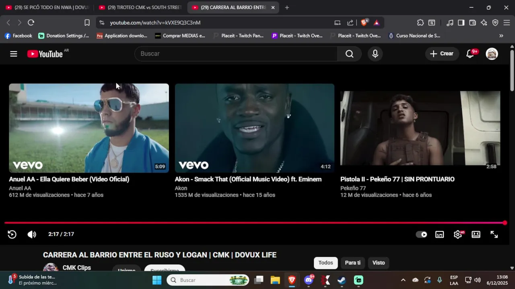The height and width of the screenshot is (289, 515).
Task: Open the Facebook bookmark
Action: pyautogui.click(x=18, y=36)
